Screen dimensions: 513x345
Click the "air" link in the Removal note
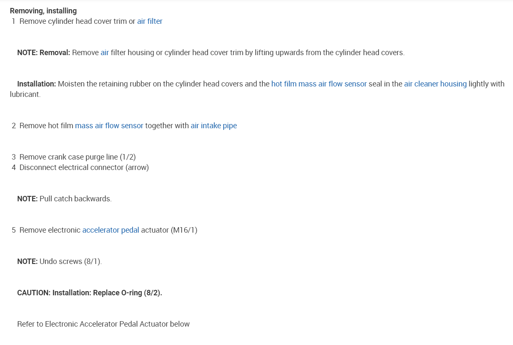(x=105, y=53)
